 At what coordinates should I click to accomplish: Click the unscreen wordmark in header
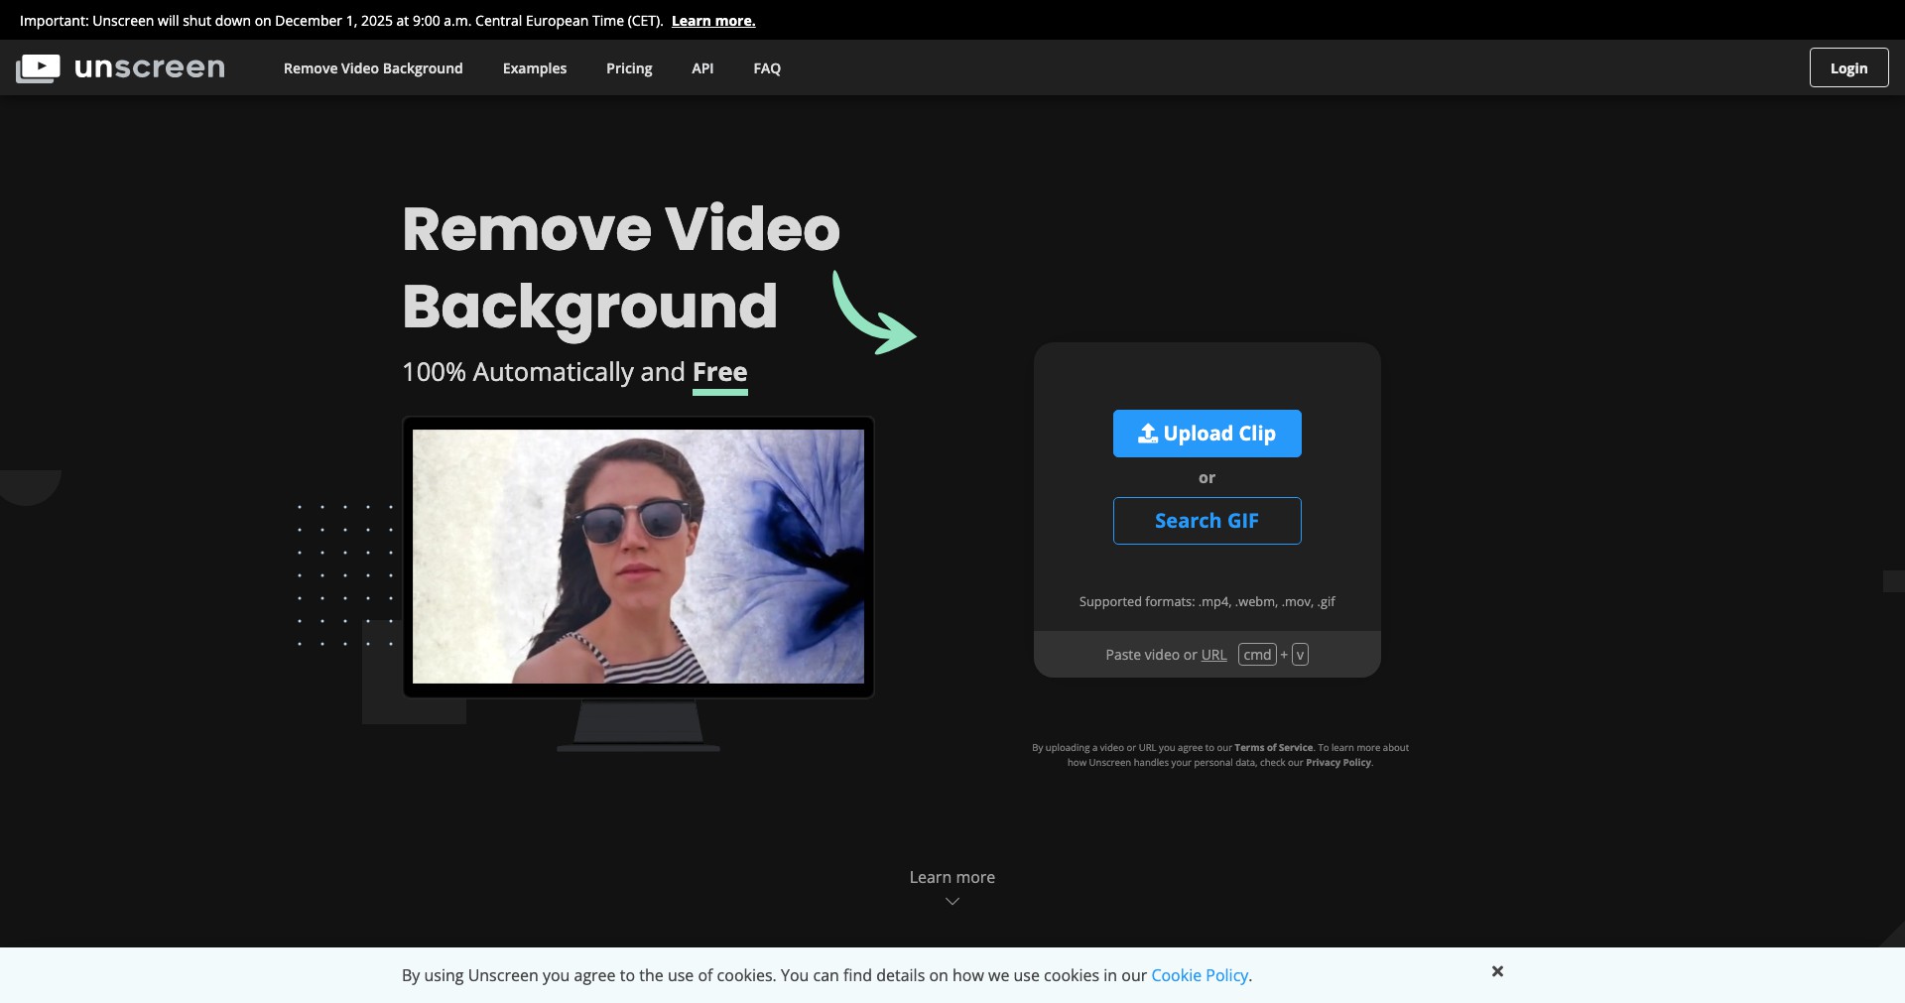[150, 67]
